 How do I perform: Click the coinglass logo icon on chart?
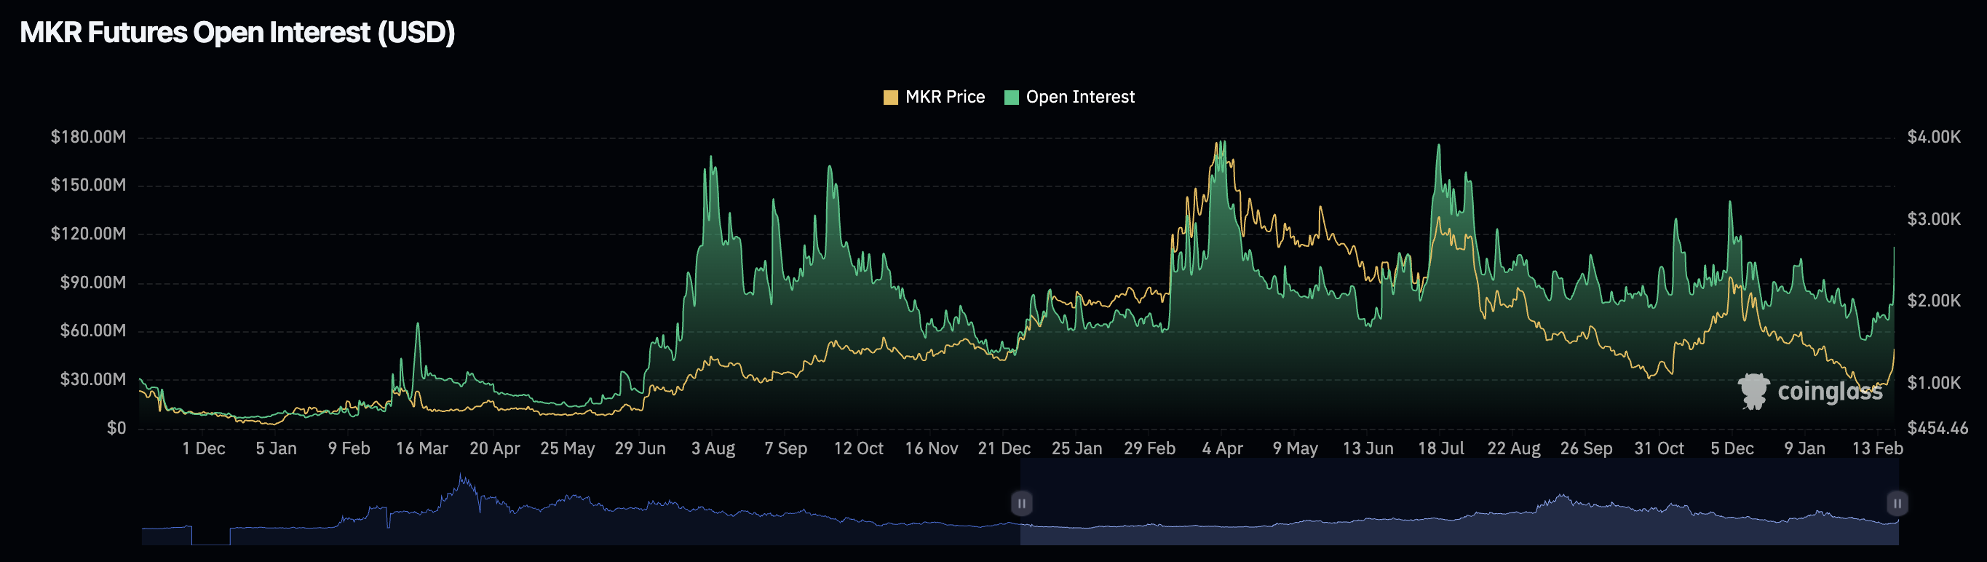pyautogui.click(x=1753, y=391)
